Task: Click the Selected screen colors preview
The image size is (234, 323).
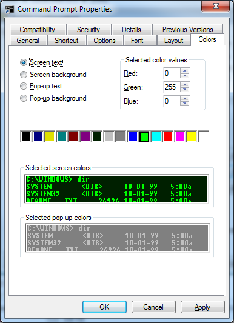Action: click(116, 189)
